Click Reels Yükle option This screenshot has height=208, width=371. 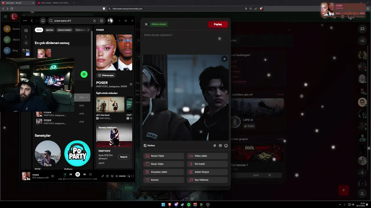tap(164, 164)
